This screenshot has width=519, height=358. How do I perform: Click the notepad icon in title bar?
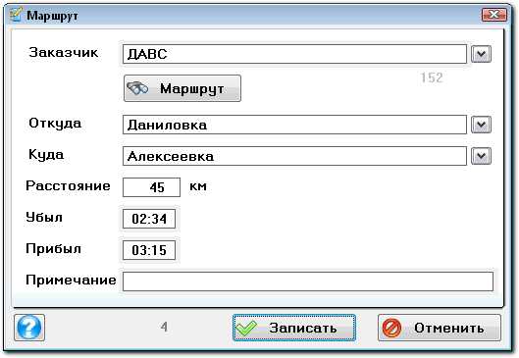click(16, 15)
